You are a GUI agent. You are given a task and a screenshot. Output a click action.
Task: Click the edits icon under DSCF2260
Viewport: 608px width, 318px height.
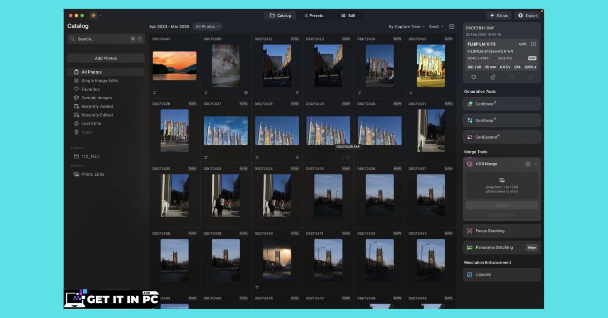point(206,93)
